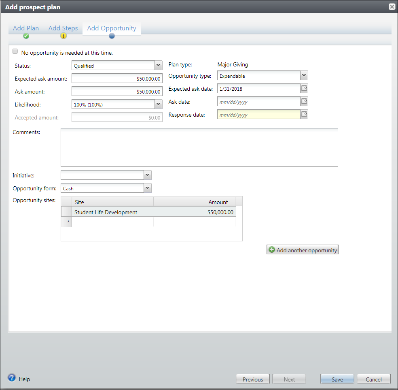Open Opportunity type dropdown showing Expendable

304,75
